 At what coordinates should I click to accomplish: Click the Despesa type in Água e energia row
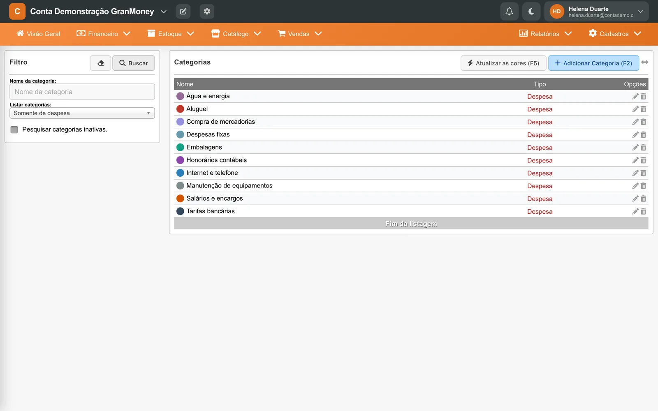click(540, 97)
